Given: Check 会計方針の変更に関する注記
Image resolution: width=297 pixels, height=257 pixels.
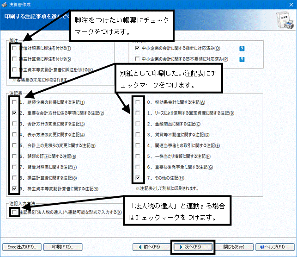Looking at the screenshot, I should point(14,124).
